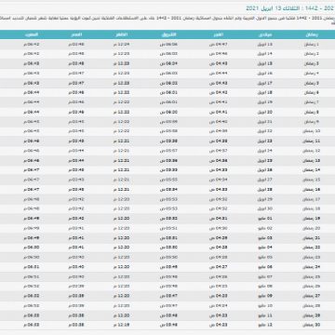The height and width of the screenshot is (335, 335).
Task: Select the 13 ابريل date cell
Action: pos(265,45)
